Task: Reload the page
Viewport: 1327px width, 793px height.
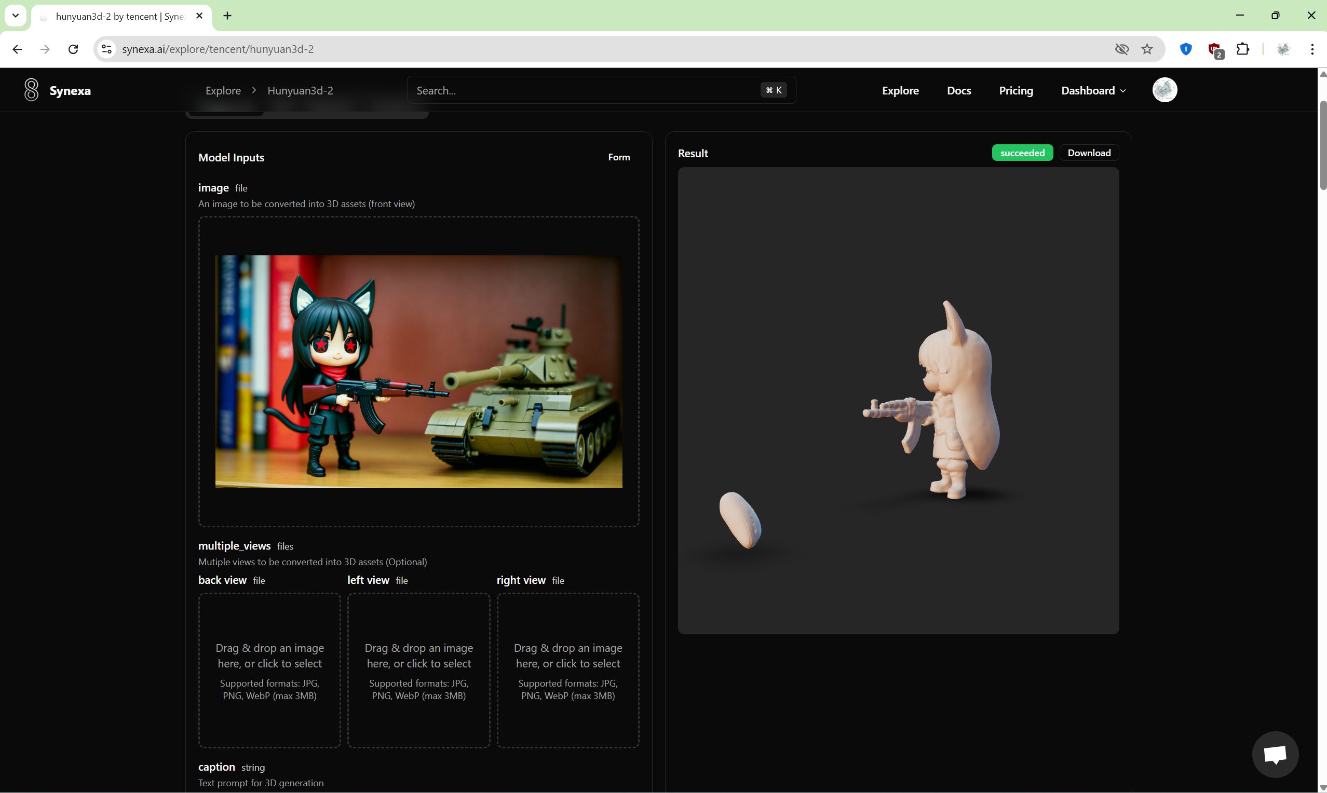Action: [x=73, y=49]
